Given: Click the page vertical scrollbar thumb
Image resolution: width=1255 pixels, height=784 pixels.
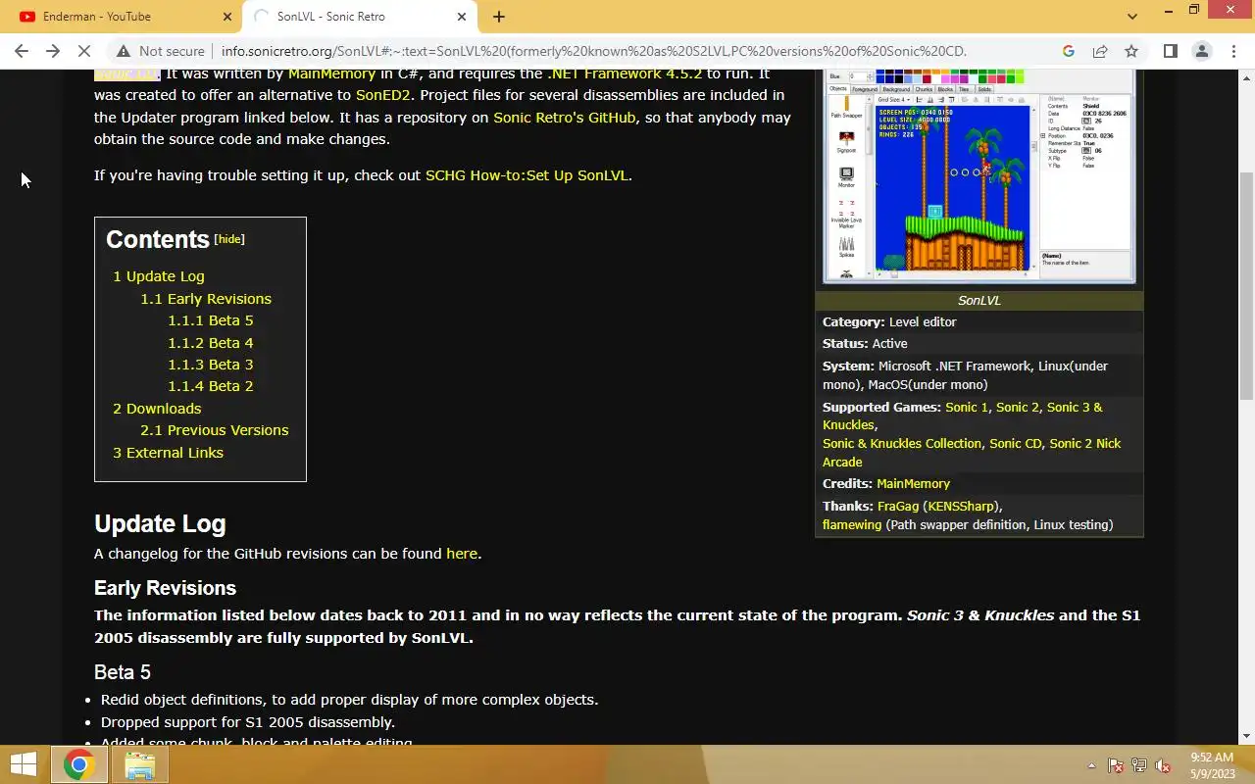Looking at the screenshot, I should click(1246, 284).
